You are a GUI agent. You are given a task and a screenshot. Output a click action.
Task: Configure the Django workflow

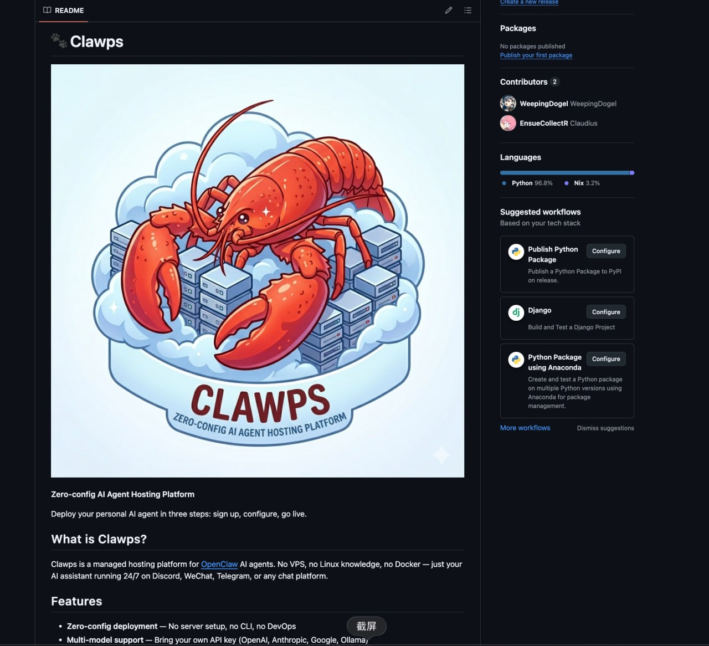[x=606, y=312]
